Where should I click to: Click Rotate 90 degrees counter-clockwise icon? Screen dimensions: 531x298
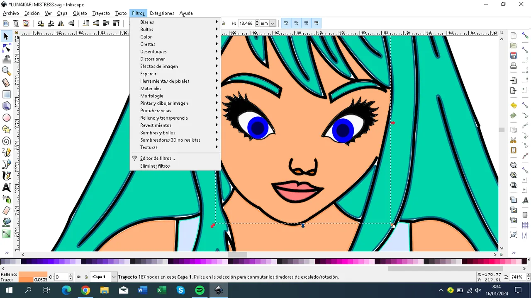click(41, 24)
